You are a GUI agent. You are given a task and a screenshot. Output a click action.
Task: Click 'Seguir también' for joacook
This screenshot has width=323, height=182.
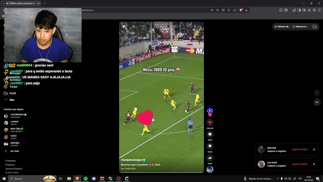[300, 149]
